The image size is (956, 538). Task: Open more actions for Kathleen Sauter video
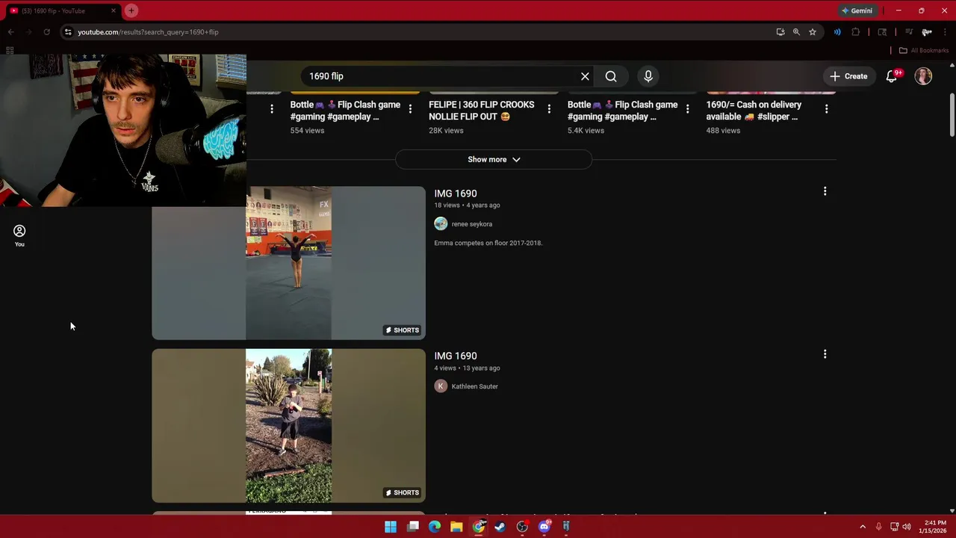825,354
